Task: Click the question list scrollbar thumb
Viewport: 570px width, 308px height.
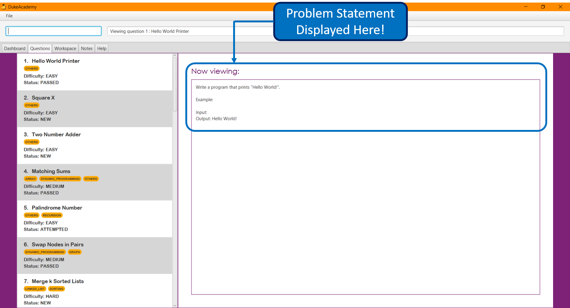Action: pyautogui.click(x=175, y=84)
